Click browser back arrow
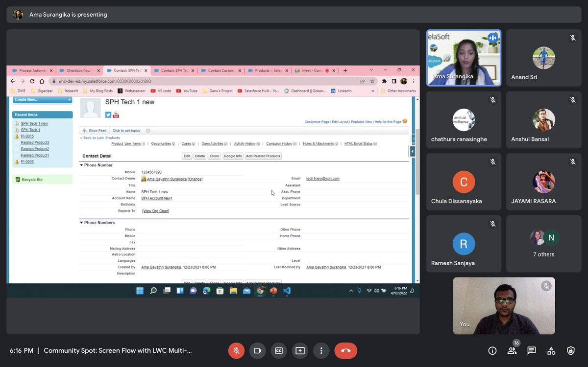Image resolution: width=588 pixels, height=367 pixels. pyautogui.click(x=13, y=81)
